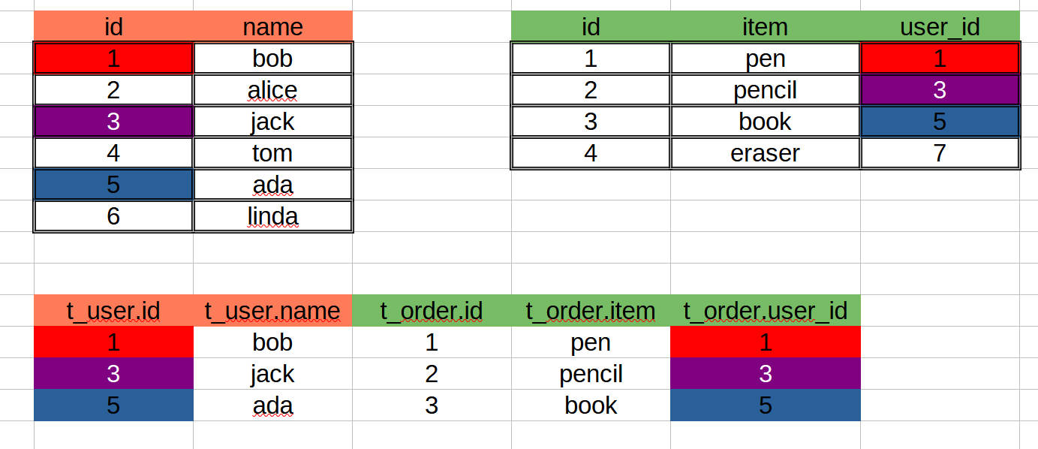The width and height of the screenshot is (1038, 449).
Task: Select the t_order.user_id header cell
Action: [x=765, y=311]
